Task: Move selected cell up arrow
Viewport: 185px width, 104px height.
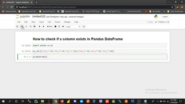Action: coord(39,27)
